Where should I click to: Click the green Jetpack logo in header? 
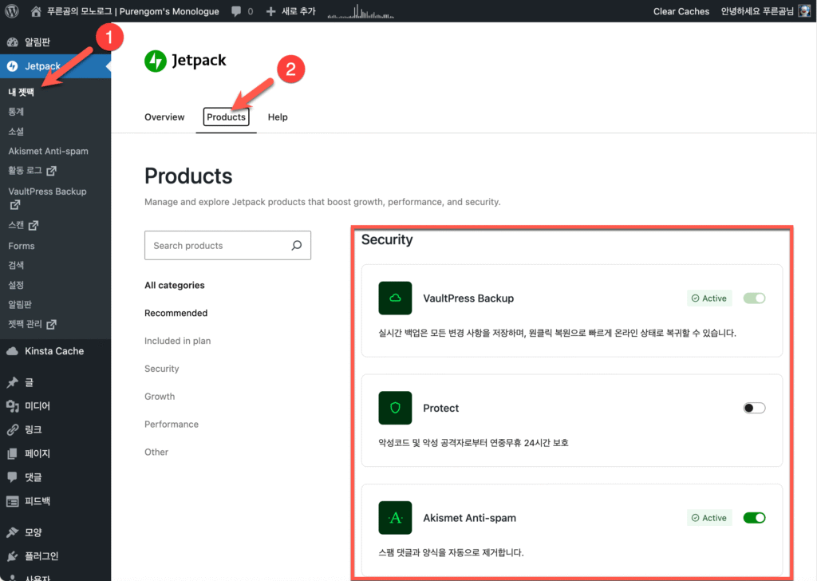click(156, 61)
